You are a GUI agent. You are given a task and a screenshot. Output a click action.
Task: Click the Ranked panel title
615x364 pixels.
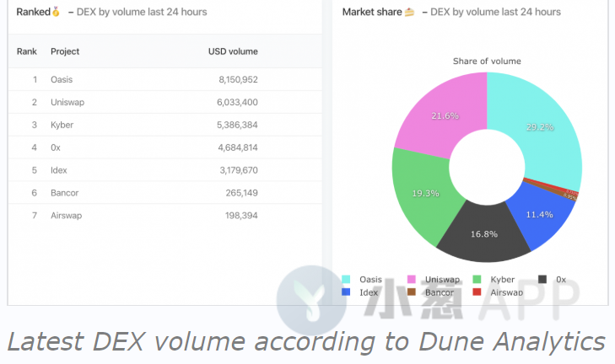pos(34,12)
